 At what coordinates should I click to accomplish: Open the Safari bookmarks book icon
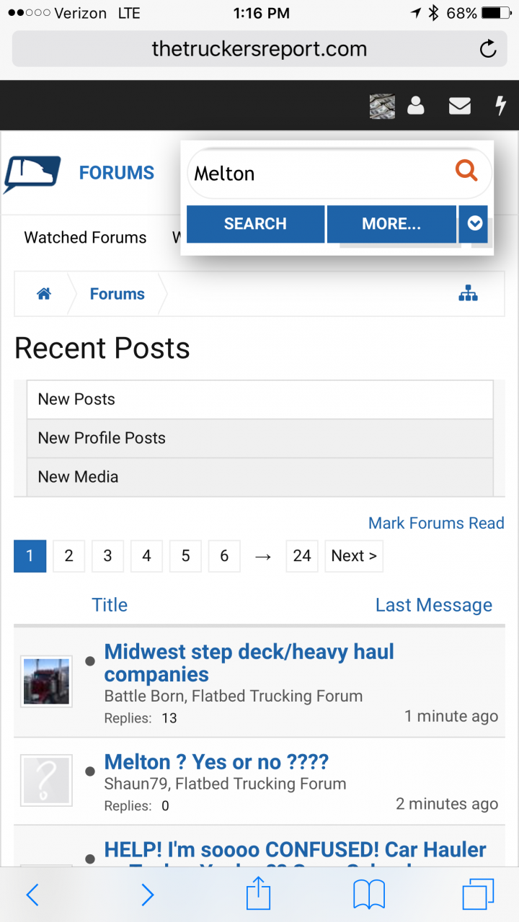pos(369,895)
